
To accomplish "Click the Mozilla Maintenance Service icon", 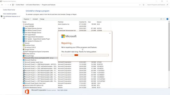I will coord(24,87).
